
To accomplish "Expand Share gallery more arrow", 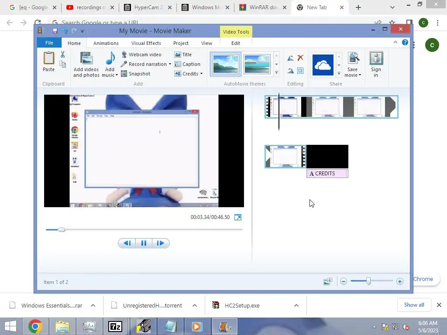I will [339, 73].
